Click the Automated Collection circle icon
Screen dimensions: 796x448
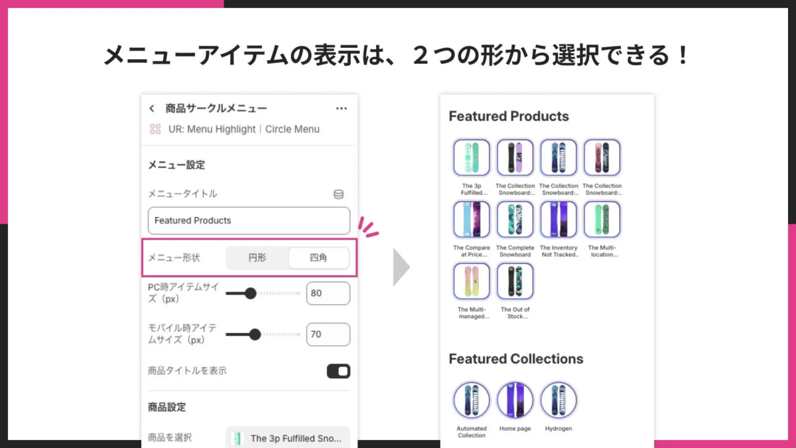471,400
